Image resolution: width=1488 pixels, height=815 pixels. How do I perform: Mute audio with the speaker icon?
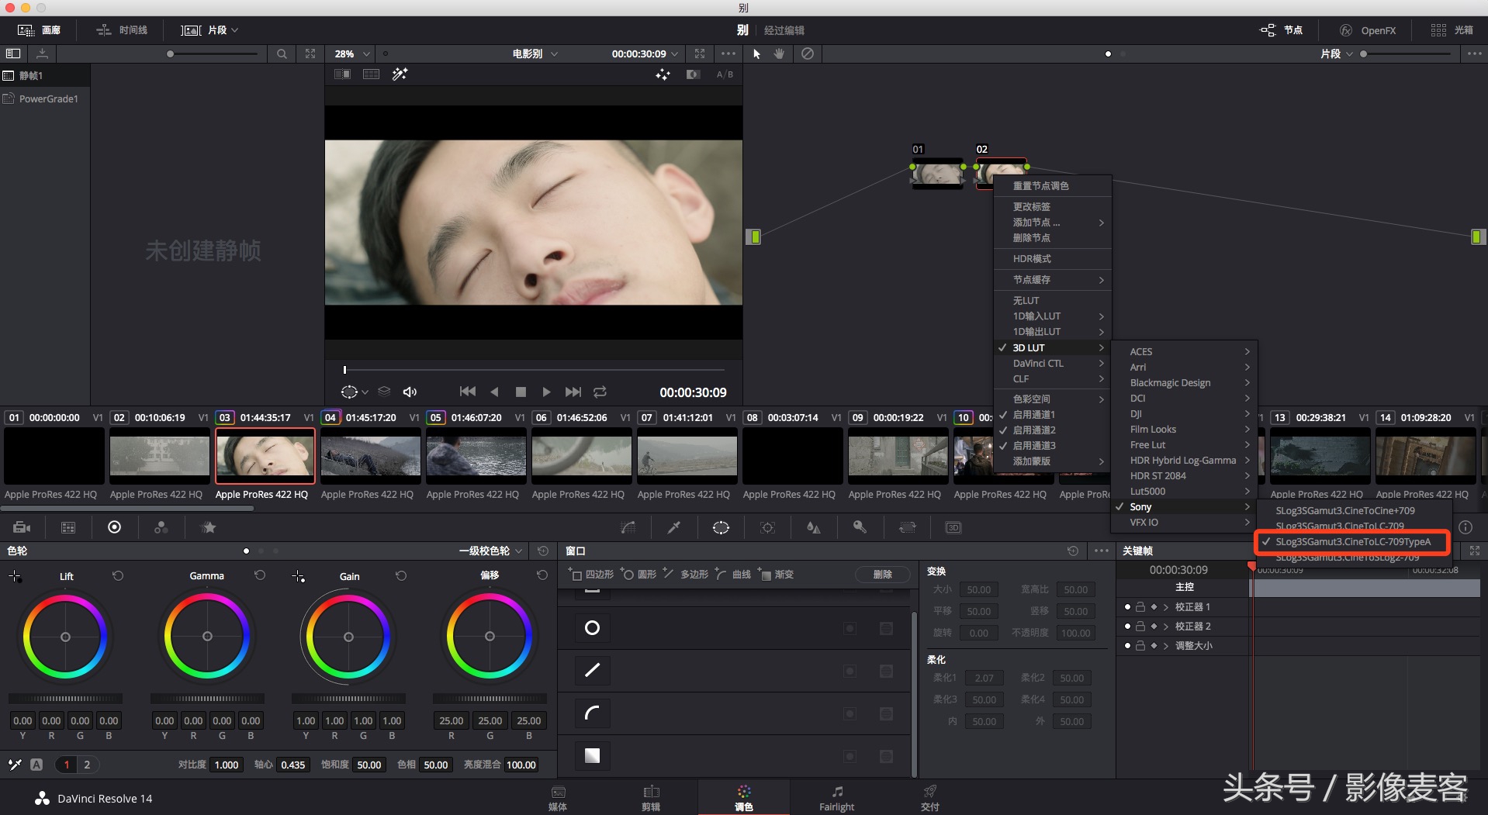(x=410, y=392)
